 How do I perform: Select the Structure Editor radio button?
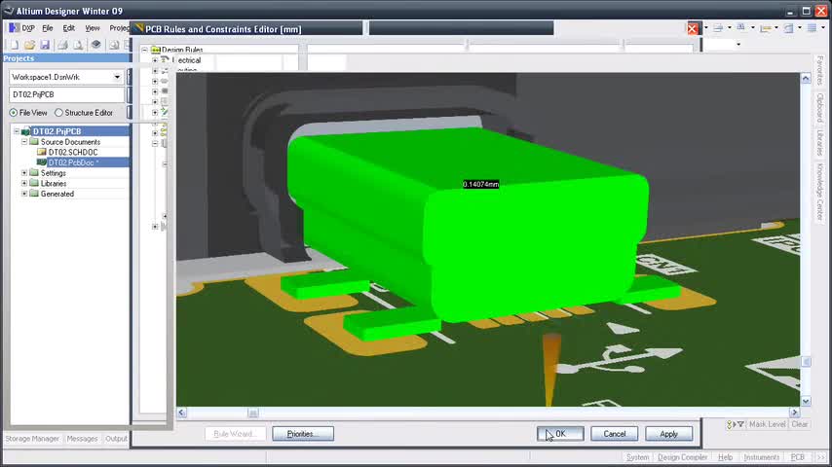[x=58, y=113]
